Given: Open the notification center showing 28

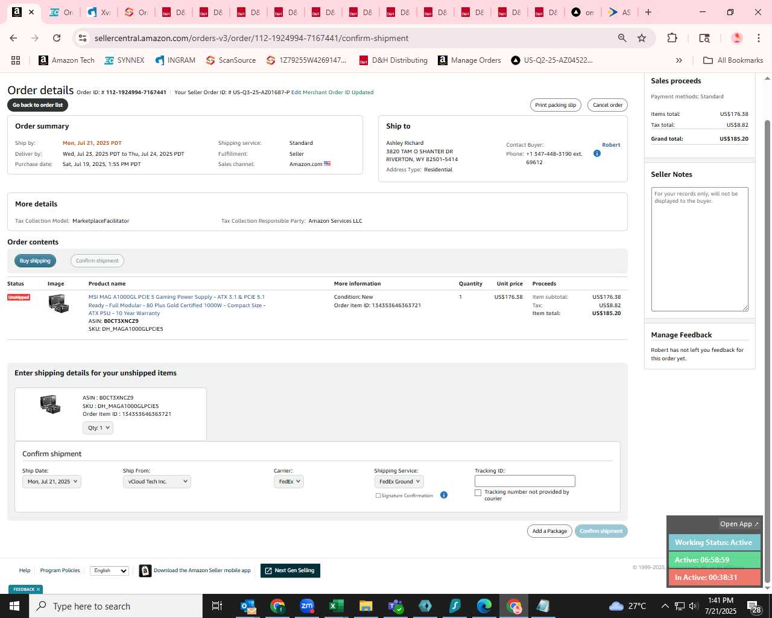Looking at the screenshot, I should [754, 606].
